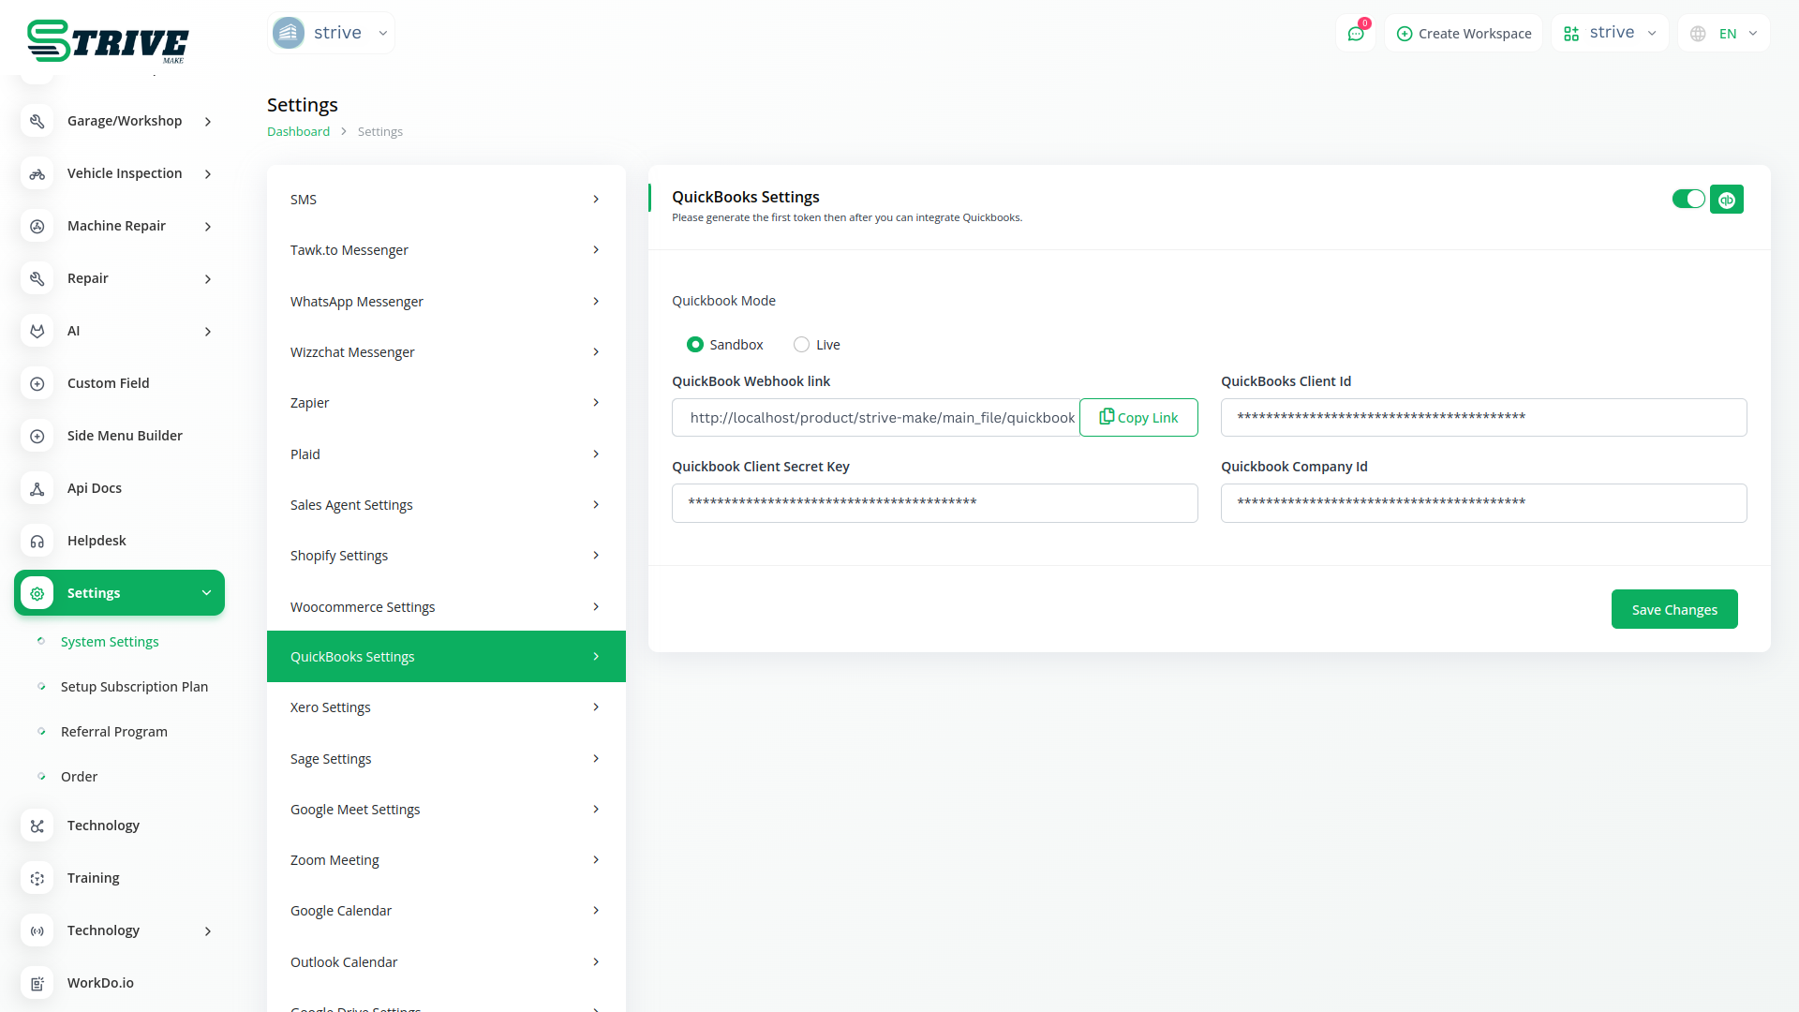
Task: Select the Sandbox mode radio button
Action: click(x=695, y=345)
